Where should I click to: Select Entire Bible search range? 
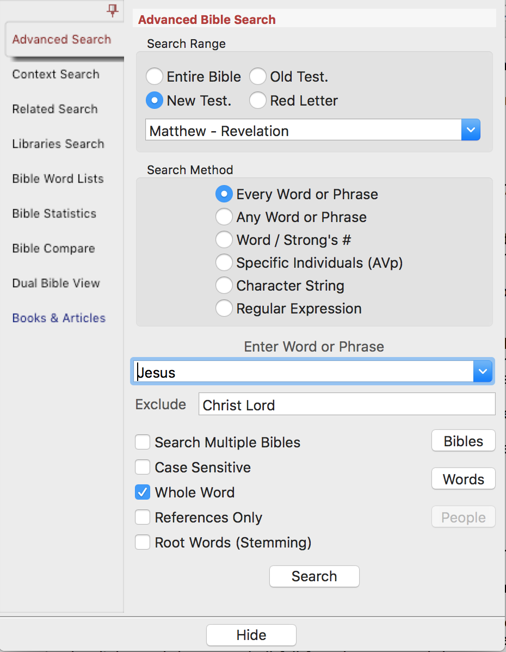(x=155, y=77)
